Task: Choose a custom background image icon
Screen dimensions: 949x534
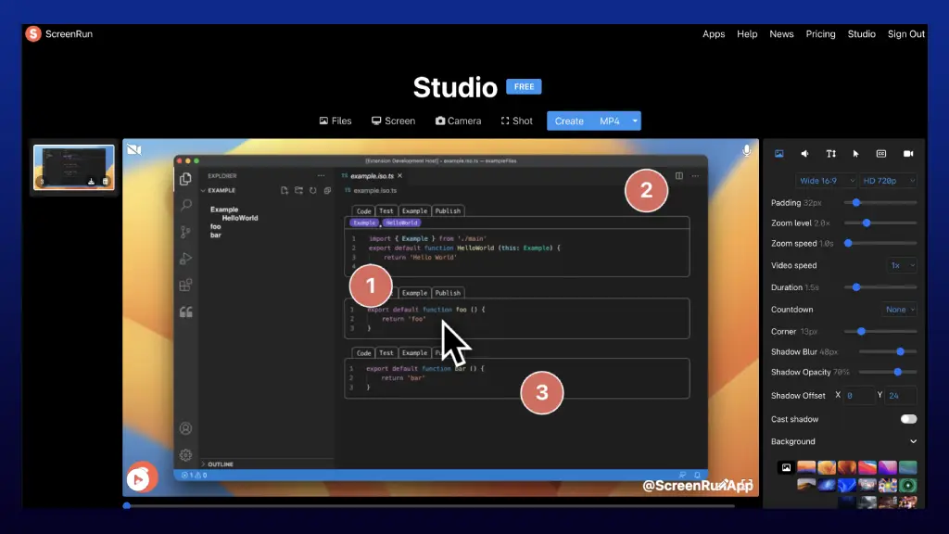Action: pos(786,467)
